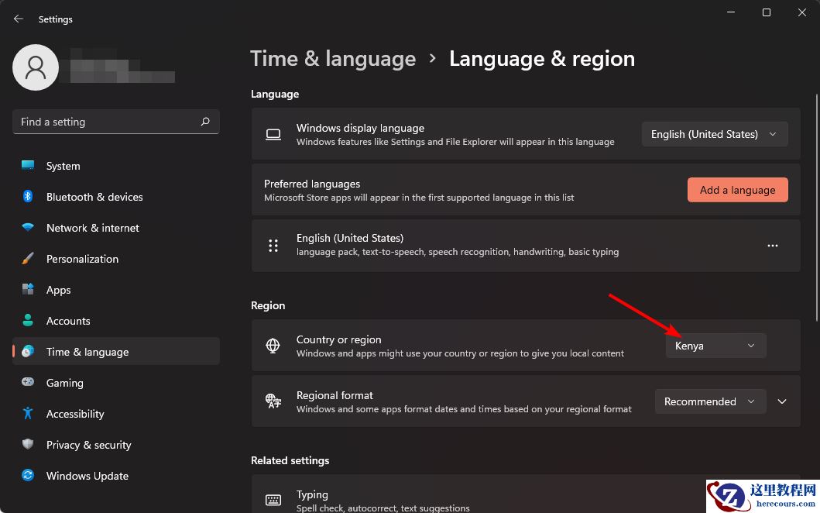Open Typing under Related settings

pyautogui.click(x=312, y=494)
